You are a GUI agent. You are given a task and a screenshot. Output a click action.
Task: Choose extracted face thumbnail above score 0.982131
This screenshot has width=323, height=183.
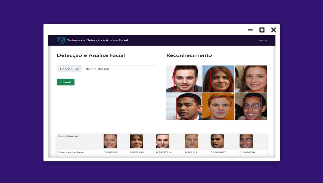click(192, 141)
